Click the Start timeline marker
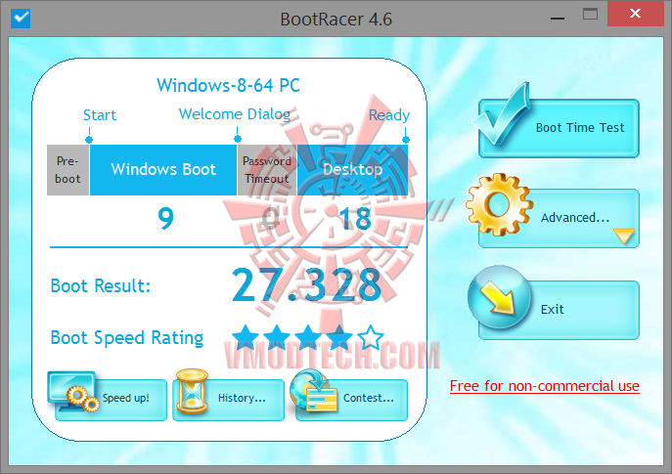672x474 pixels. click(x=89, y=140)
